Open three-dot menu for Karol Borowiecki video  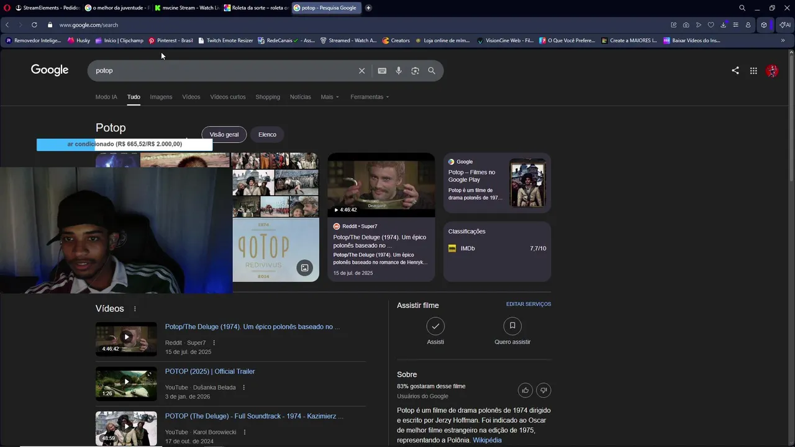pos(244,432)
